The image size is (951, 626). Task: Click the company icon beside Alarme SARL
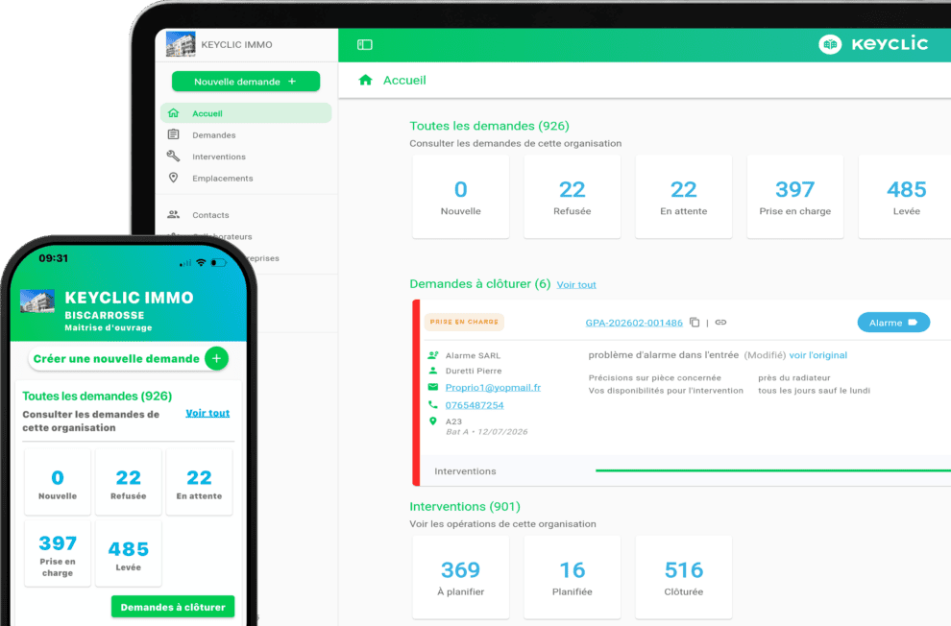click(x=433, y=355)
